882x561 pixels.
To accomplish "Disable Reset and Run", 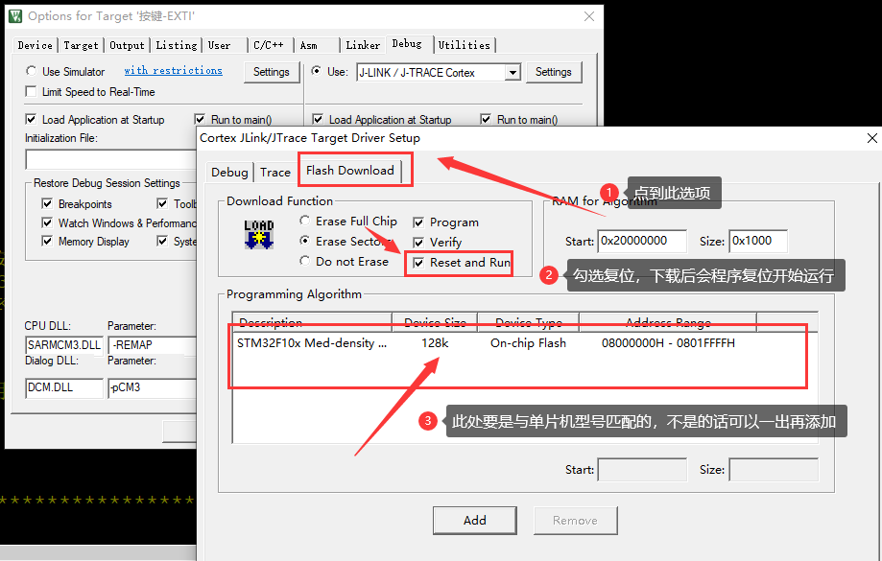I will (x=418, y=261).
